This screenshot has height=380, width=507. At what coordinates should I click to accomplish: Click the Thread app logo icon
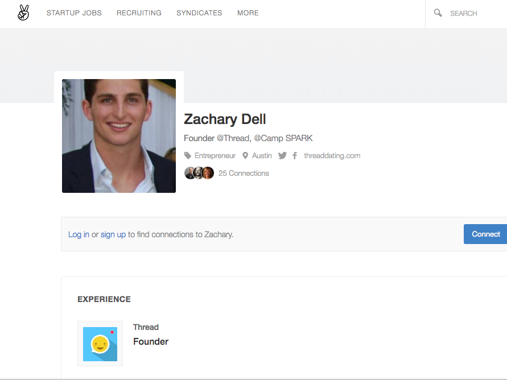click(x=100, y=344)
